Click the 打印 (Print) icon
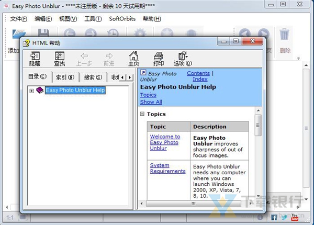 tap(159, 59)
